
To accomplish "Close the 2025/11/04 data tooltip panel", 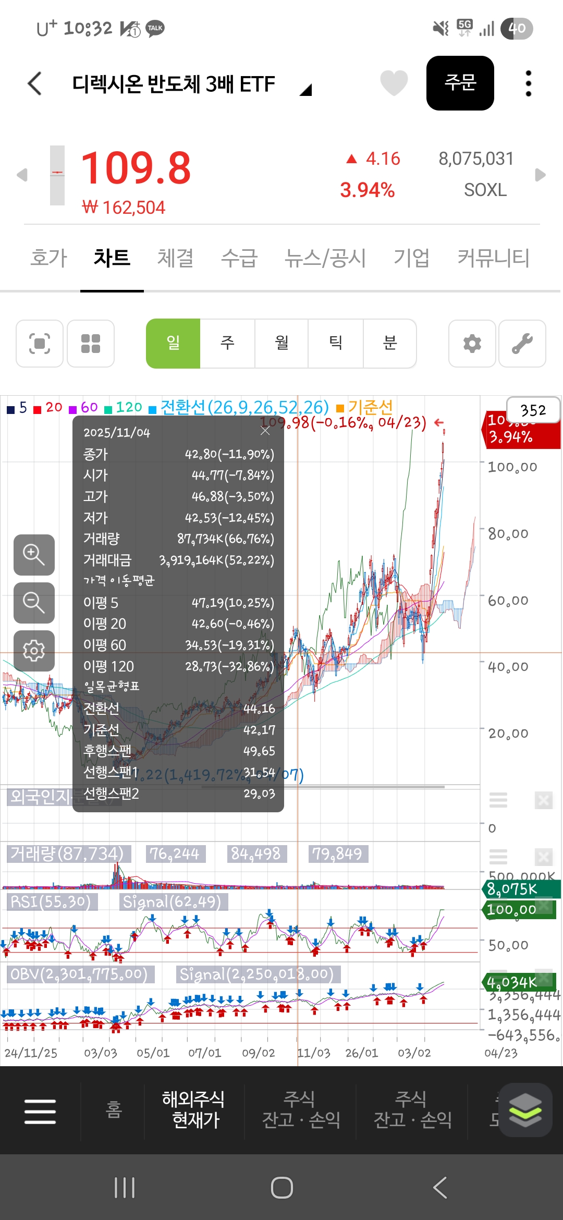I will [x=265, y=431].
